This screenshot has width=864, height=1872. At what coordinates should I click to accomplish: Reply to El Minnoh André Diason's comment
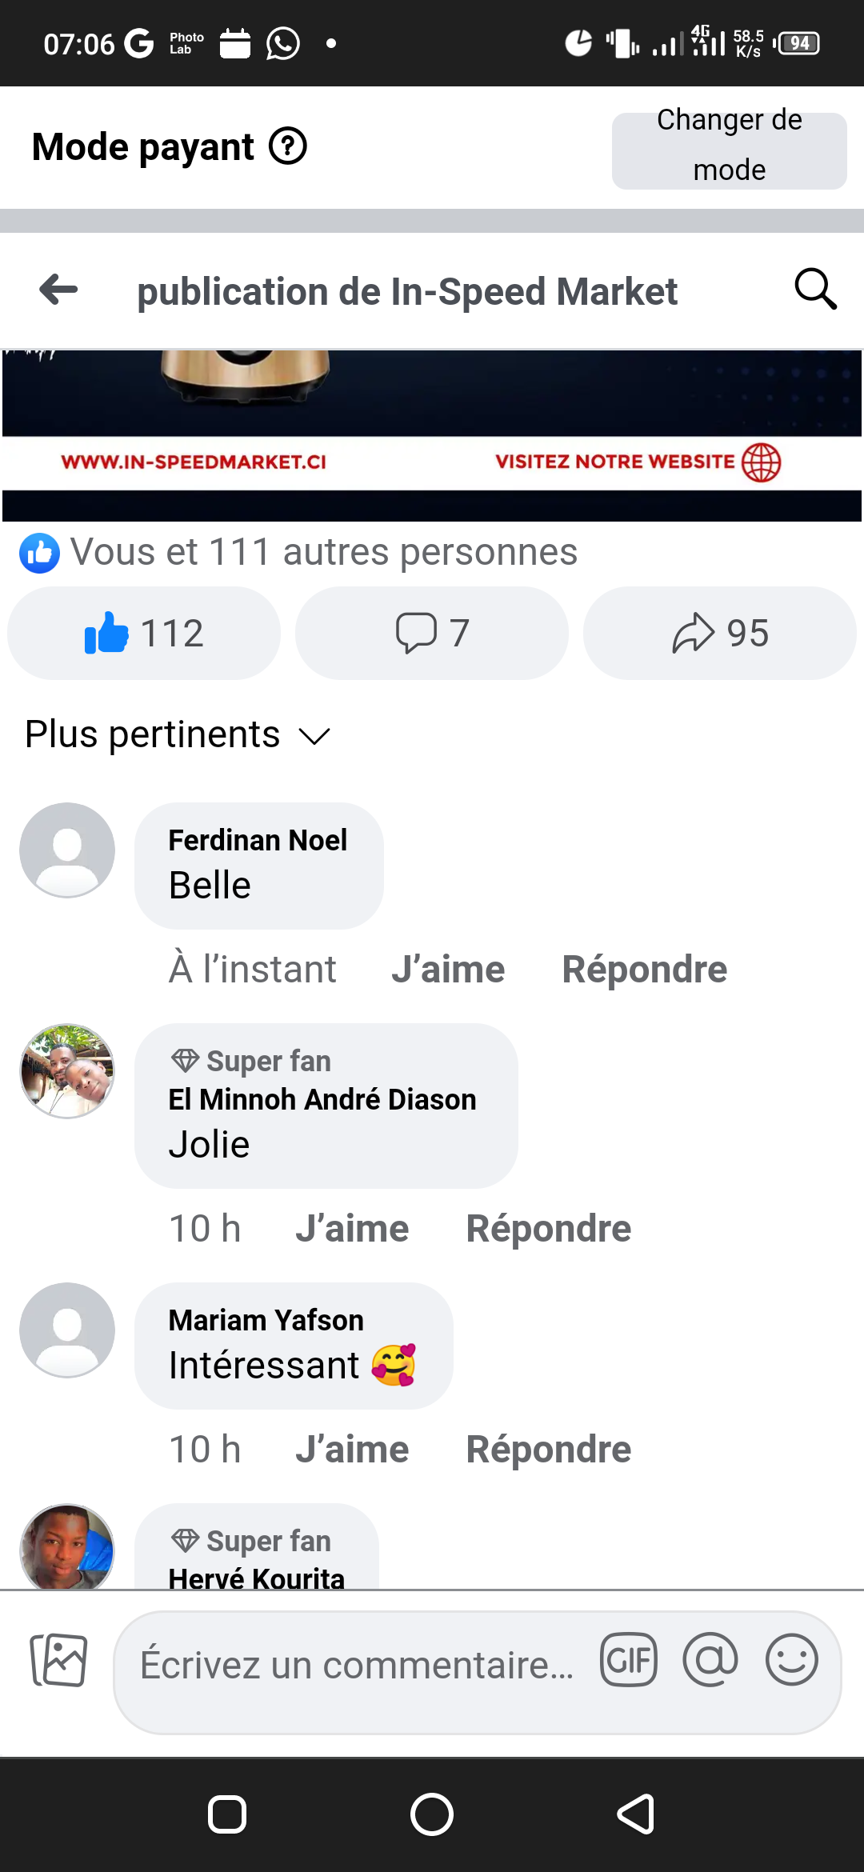coord(549,1229)
